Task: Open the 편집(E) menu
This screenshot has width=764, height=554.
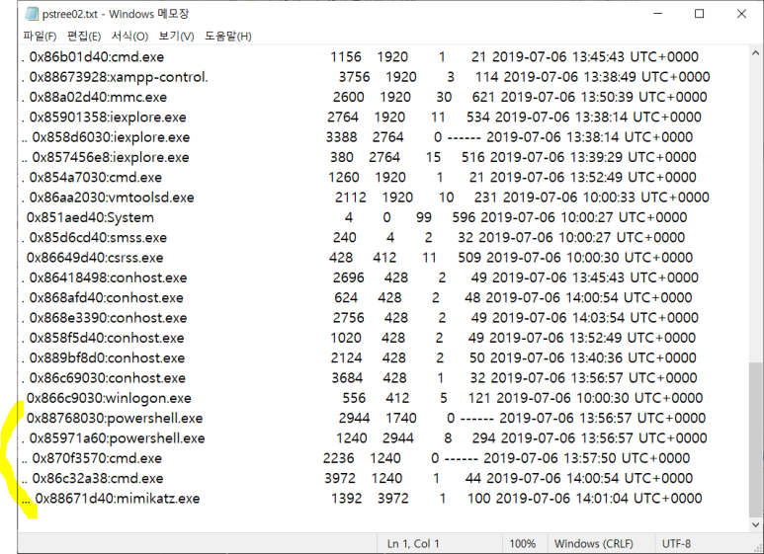Action: pyautogui.click(x=84, y=36)
